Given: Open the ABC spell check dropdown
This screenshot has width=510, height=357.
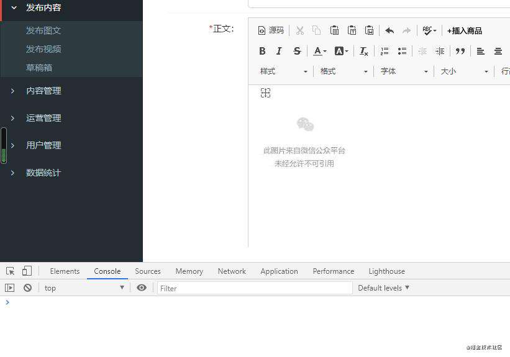Looking at the screenshot, I should click(x=429, y=30).
